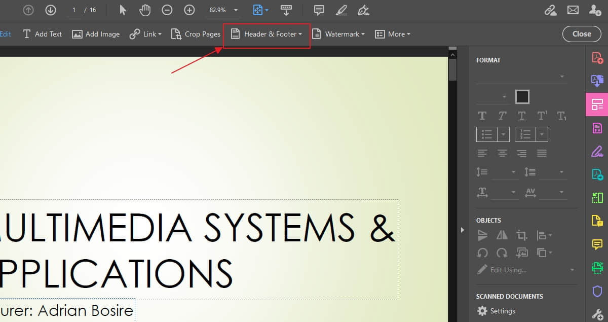The height and width of the screenshot is (322, 608).
Task: Click the font color swatch
Action: [x=522, y=96]
